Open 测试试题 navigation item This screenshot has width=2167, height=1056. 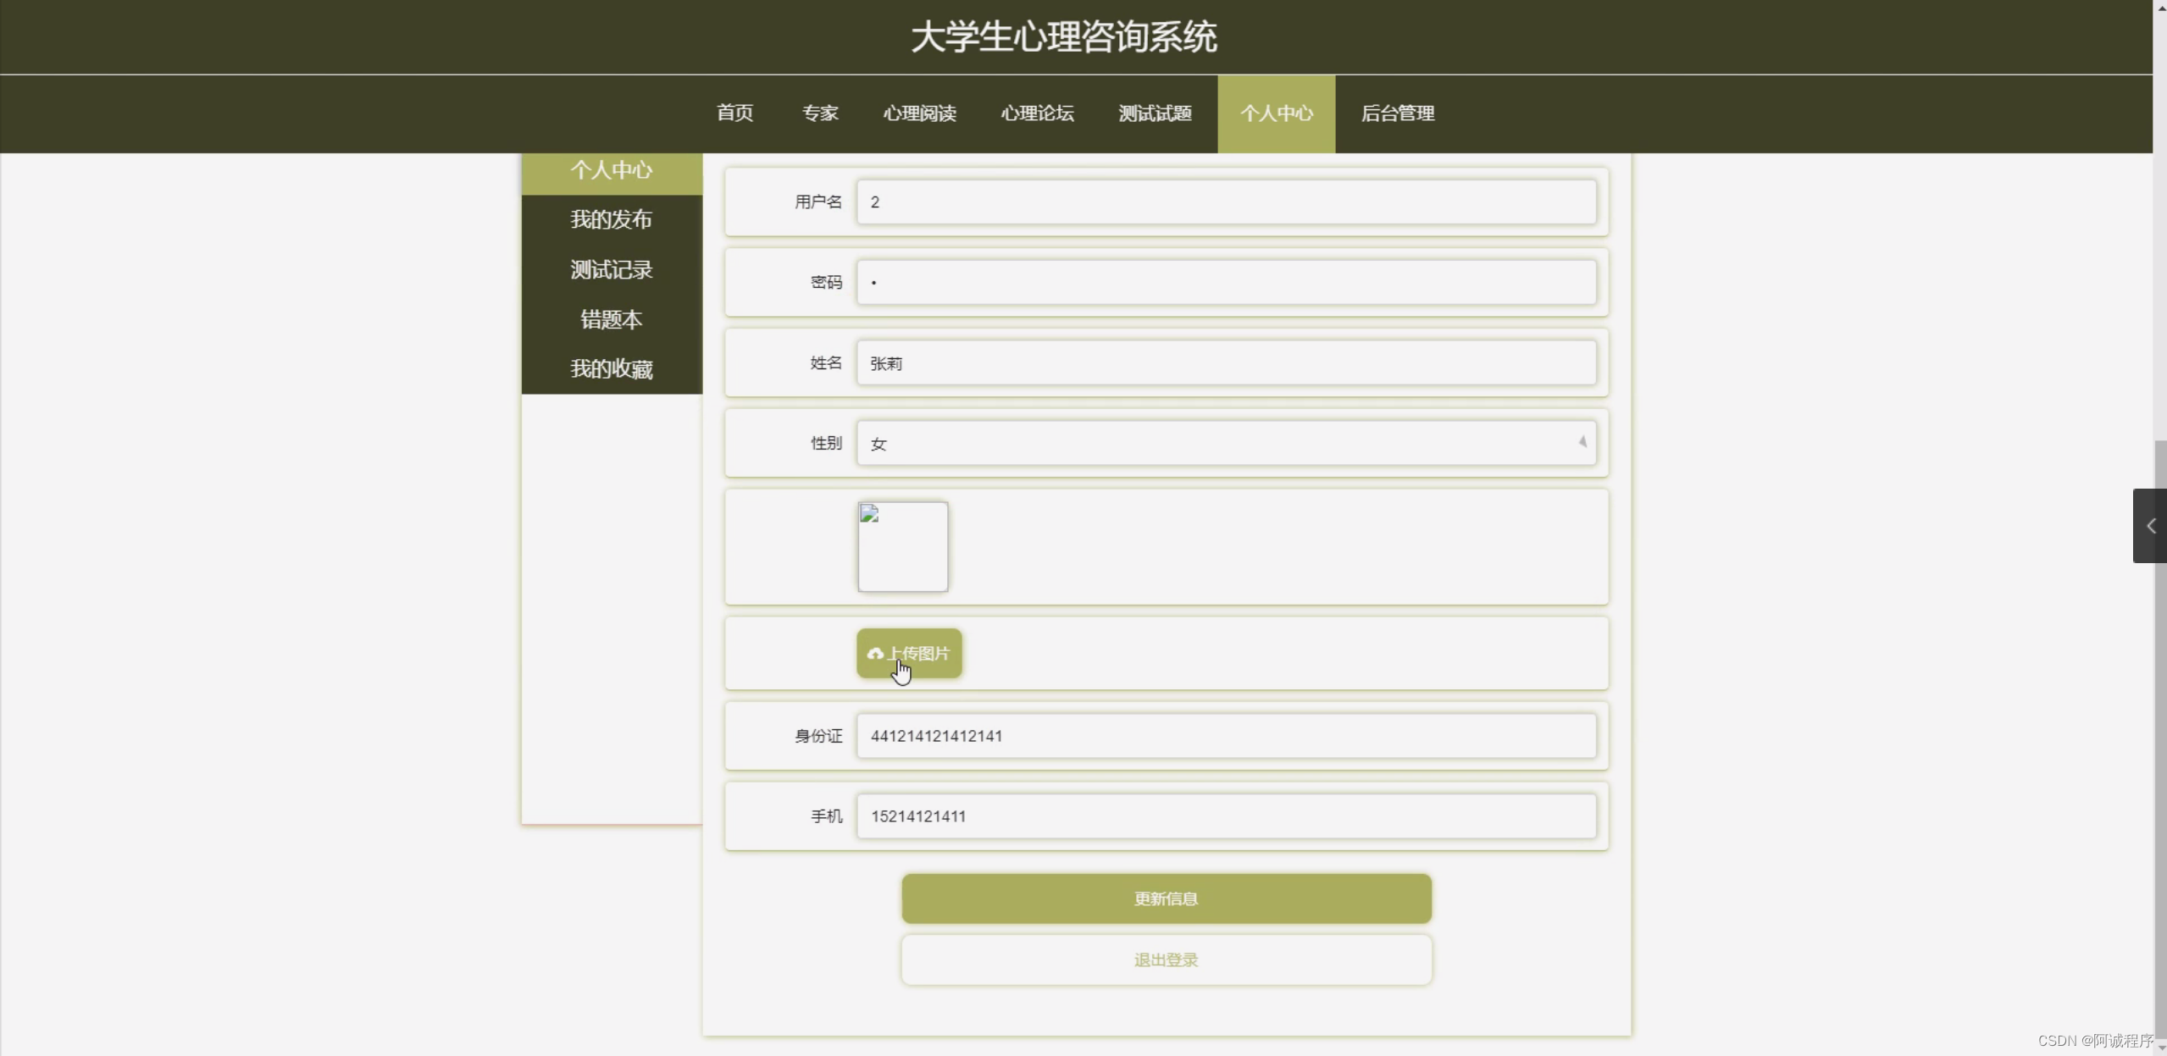point(1155,113)
